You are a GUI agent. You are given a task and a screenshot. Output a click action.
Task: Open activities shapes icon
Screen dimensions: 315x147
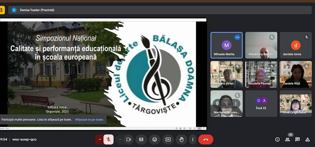[x=308, y=140]
